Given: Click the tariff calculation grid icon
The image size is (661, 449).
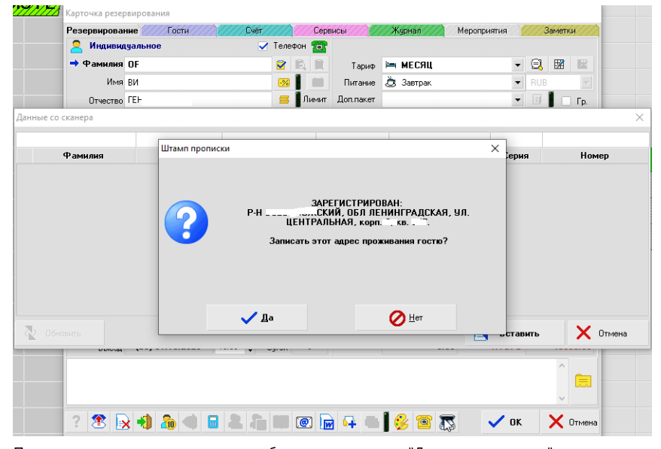Looking at the screenshot, I should 559,65.
